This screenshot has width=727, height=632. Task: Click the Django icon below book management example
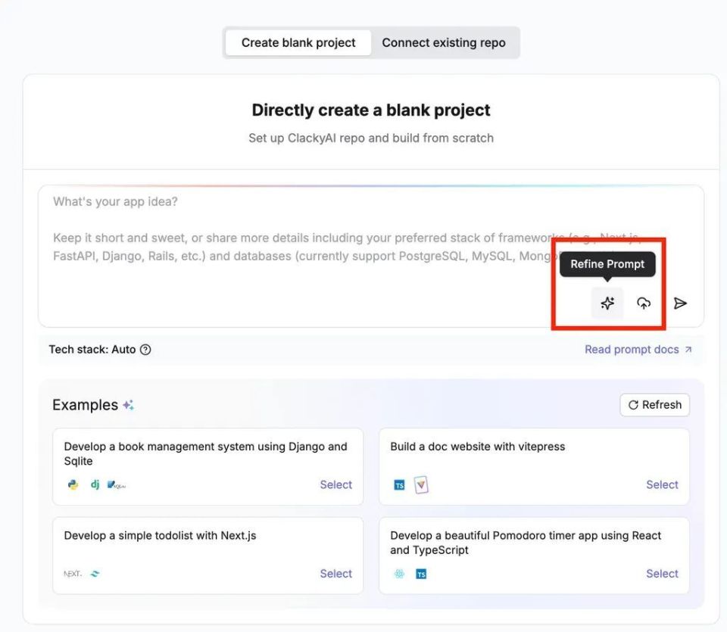[94, 484]
